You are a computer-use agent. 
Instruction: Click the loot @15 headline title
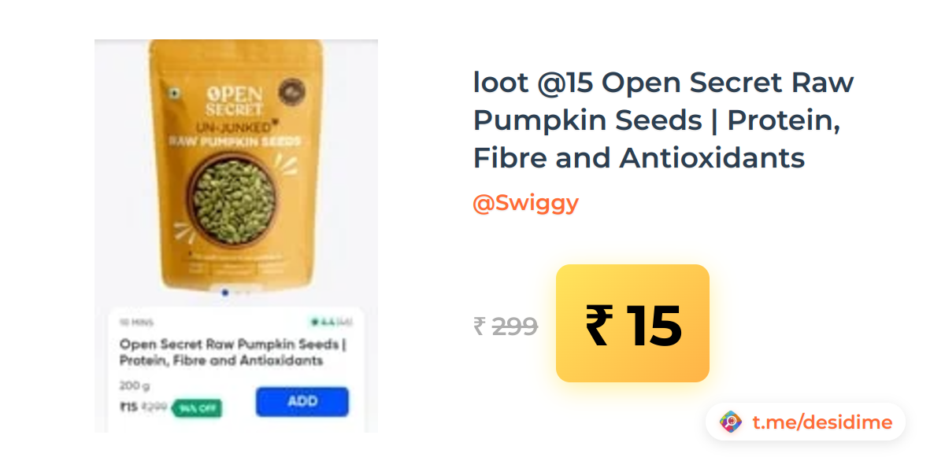[x=663, y=120]
